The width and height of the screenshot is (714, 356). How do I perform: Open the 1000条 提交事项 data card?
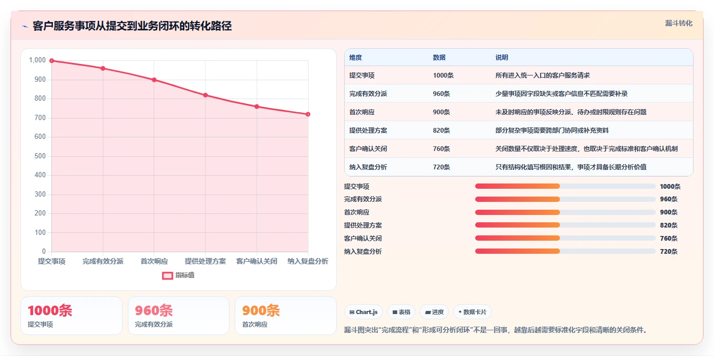(x=71, y=316)
